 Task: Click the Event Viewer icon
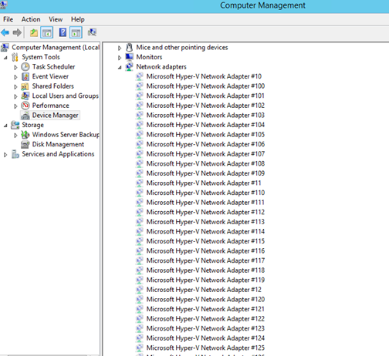coord(25,76)
